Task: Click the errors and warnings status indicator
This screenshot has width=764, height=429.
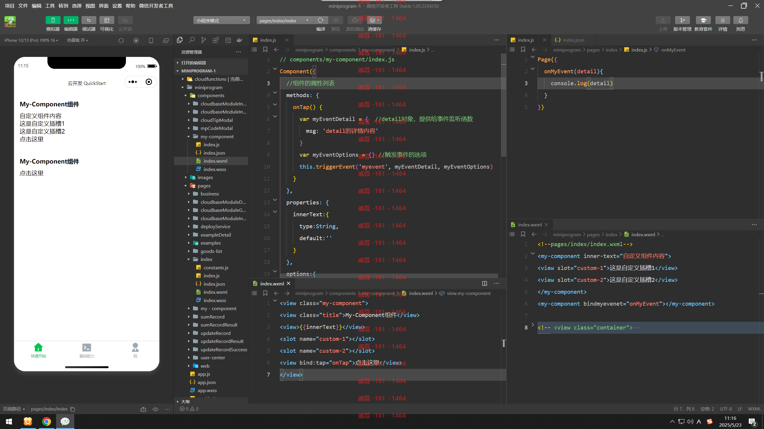Action: coord(189,409)
